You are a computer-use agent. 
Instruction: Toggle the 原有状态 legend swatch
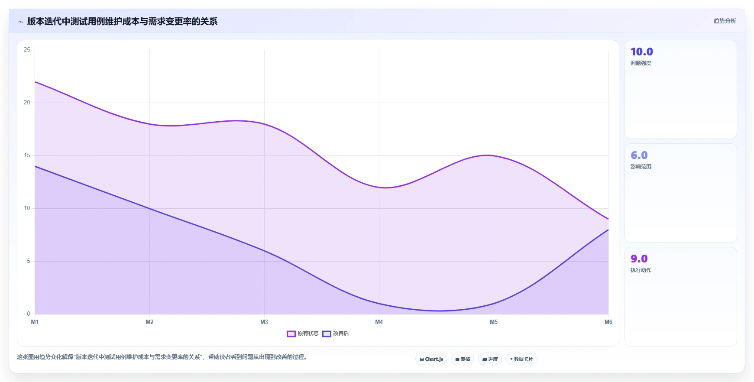click(x=291, y=333)
